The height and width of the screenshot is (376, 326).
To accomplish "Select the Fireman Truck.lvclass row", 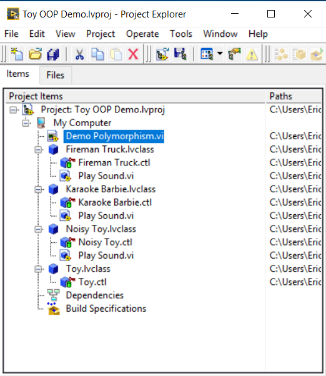I will pyautogui.click(x=110, y=149).
